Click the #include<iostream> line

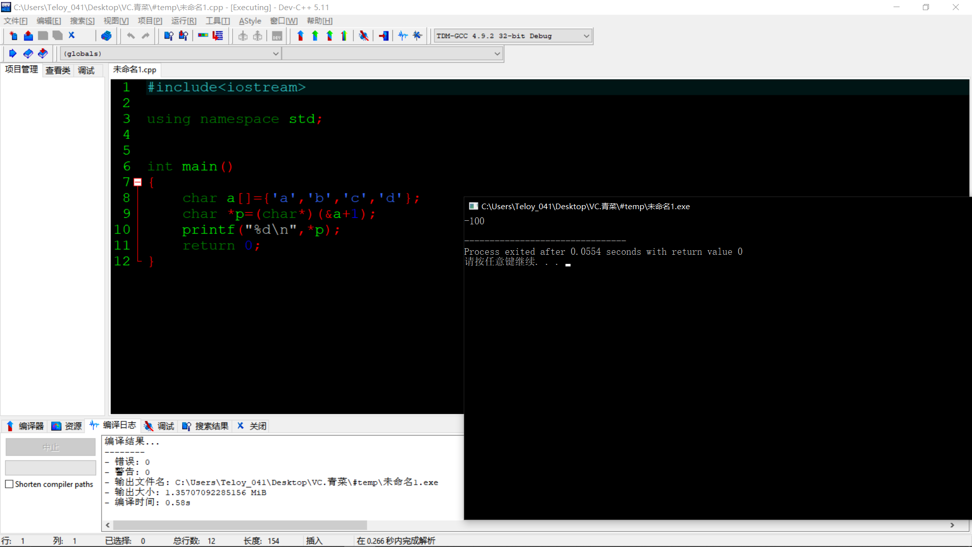pos(226,87)
